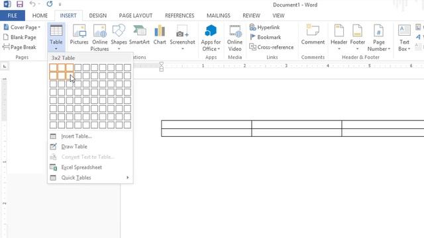
Task: Switch to the HOME tab
Action: tap(40, 16)
